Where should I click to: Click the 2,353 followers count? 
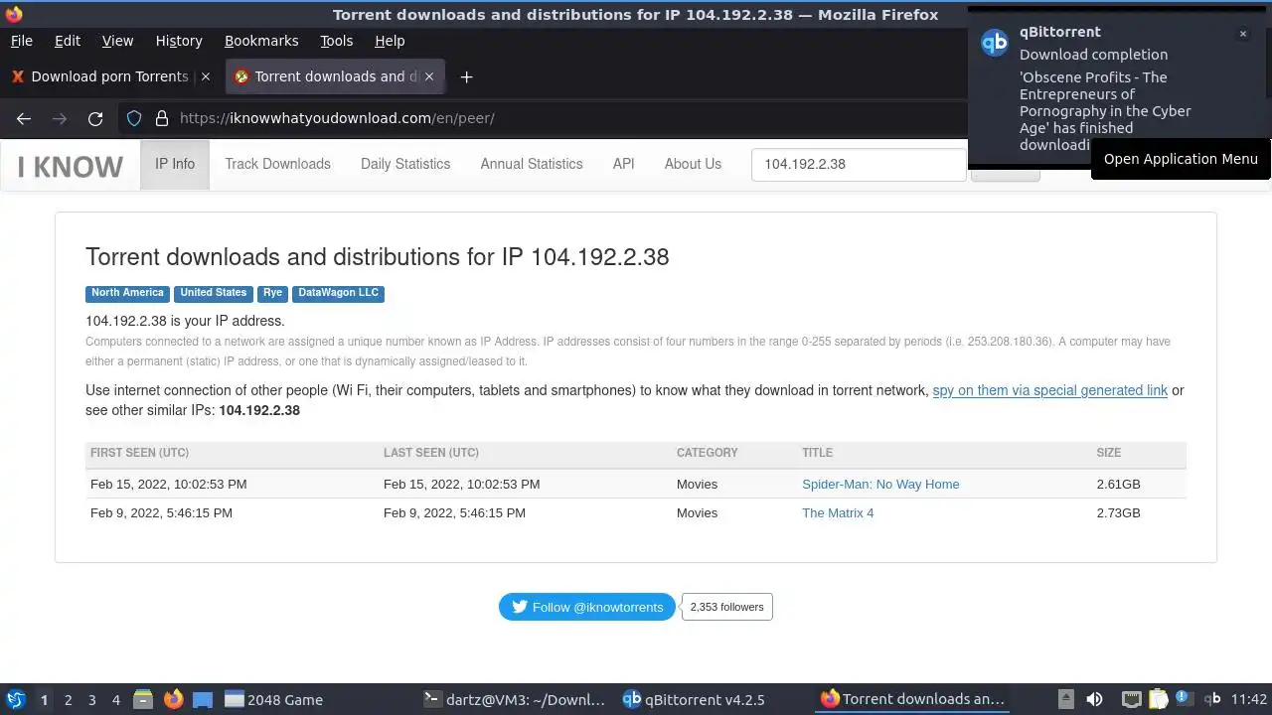727,607
